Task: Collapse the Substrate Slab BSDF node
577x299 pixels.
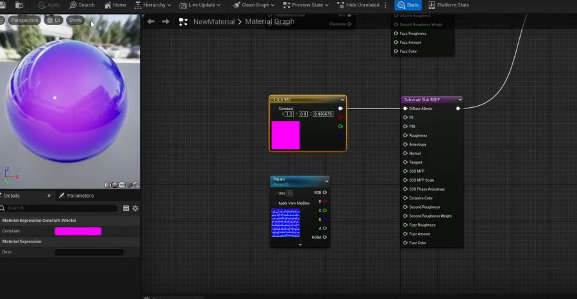Action: click(460, 100)
